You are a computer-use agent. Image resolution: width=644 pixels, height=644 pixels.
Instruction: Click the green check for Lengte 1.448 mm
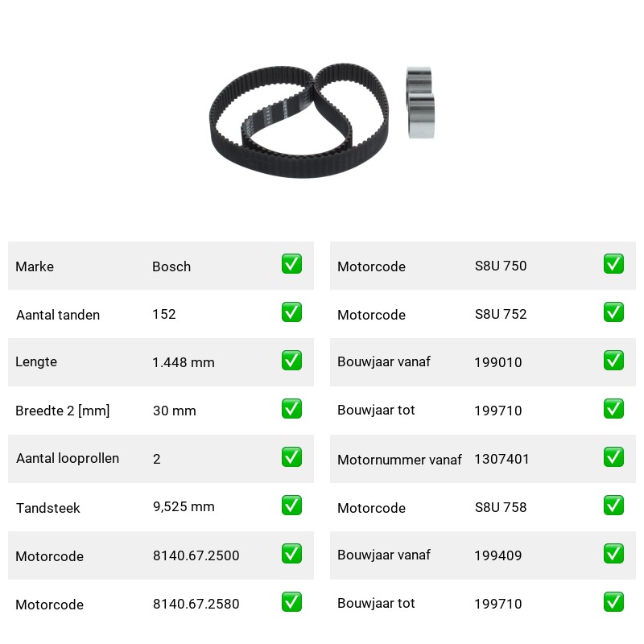pyautogui.click(x=291, y=361)
